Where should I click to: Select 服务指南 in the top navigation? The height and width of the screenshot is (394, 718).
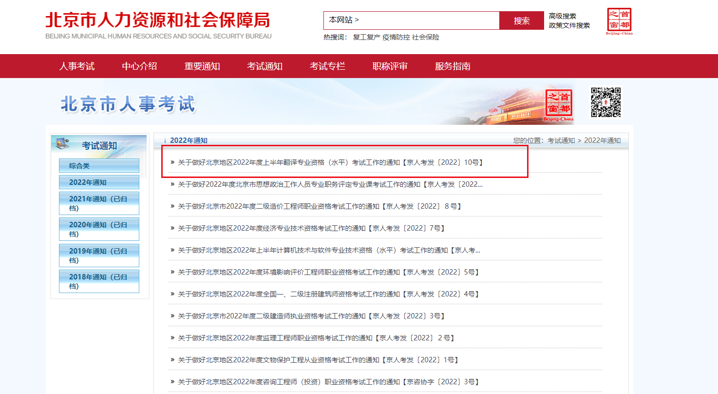pyautogui.click(x=453, y=66)
